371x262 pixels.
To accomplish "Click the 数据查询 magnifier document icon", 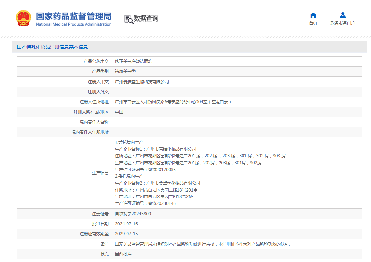I will (128, 19).
